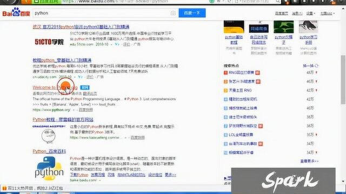Click the 51CTO学院 logo thumbnail

point(49,42)
